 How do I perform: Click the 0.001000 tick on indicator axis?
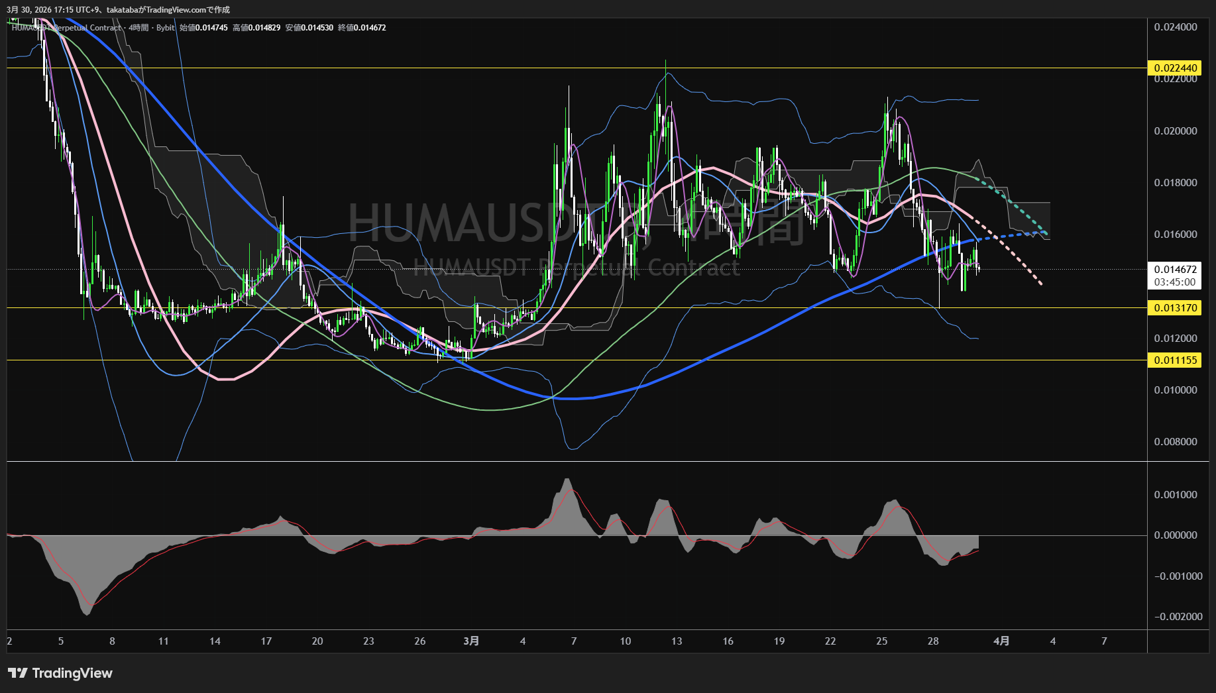point(1175,495)
